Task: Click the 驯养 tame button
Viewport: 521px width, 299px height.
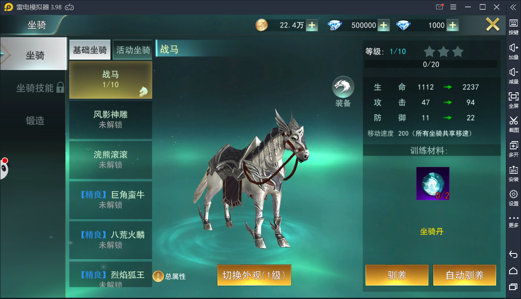Action: click(397, 275)
